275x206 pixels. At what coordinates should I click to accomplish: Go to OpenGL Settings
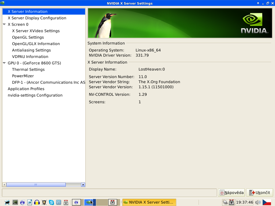tap(28, 37)
